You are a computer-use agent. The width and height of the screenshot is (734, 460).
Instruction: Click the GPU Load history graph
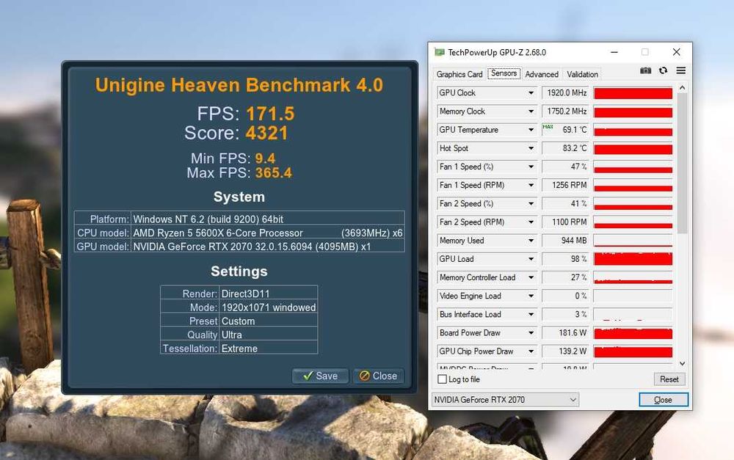633,259
